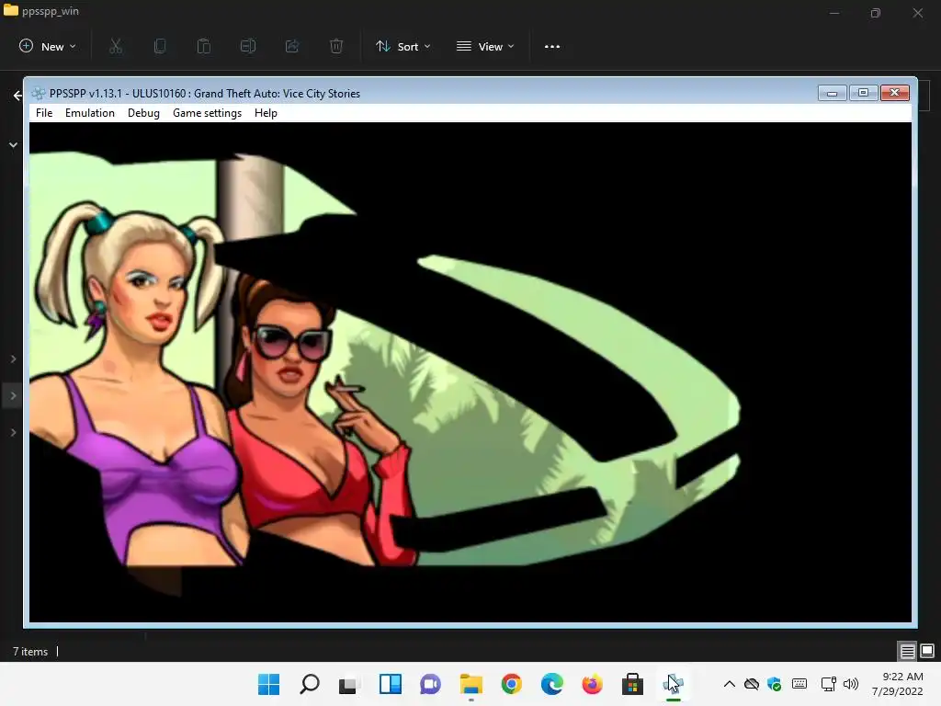
Task: Open the Help menu in PPSSPP
Action: click(x=266, y=113)
